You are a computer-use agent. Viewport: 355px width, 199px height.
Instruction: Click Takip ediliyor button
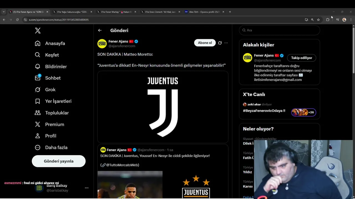pos(301,58)
